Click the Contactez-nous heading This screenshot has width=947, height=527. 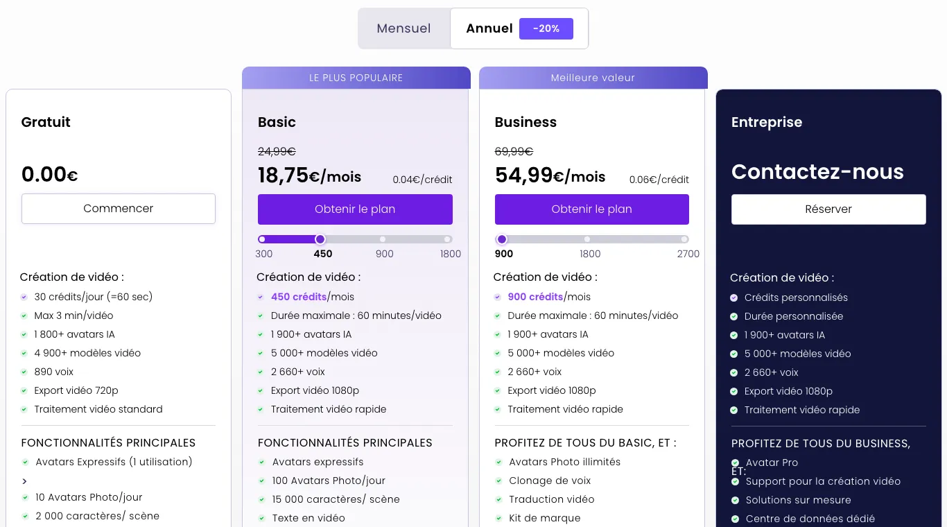(x=817, y=171)
